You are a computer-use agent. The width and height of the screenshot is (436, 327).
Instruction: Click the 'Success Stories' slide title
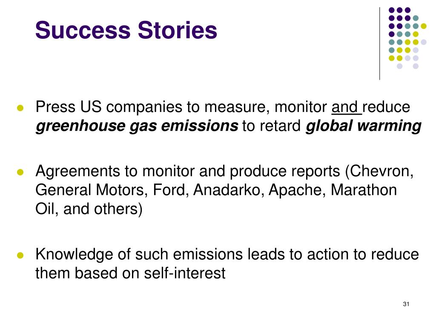(x=126, y=30)
